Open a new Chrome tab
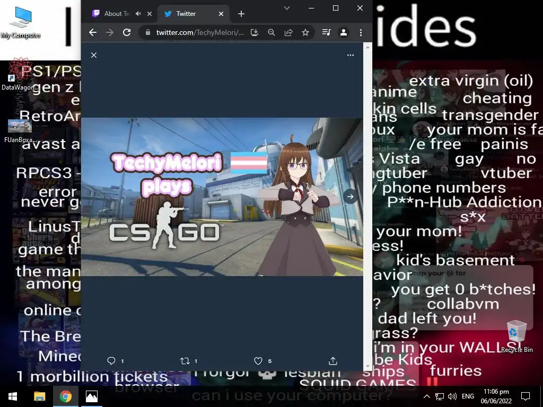 tap(241, 14)
